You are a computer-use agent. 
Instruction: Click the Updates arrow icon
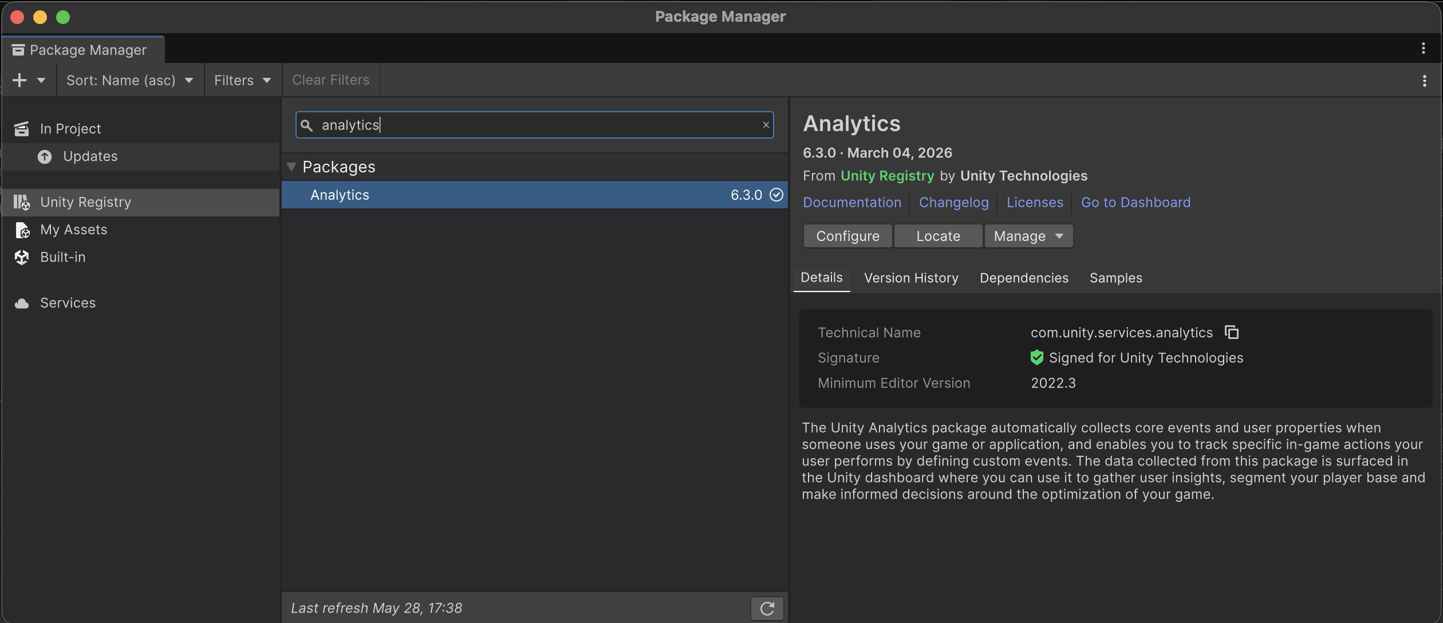tap(45, 156)
